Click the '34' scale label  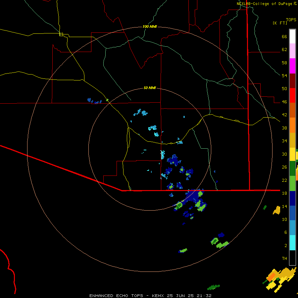click(x=284, y=141)
